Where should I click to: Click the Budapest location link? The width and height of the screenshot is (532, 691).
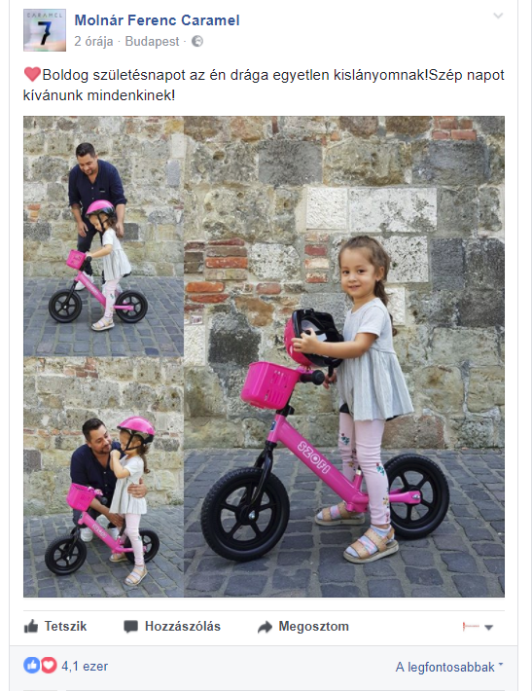(x=152, y=42)
